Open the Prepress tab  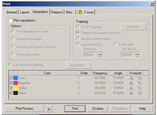click(x=57, y=12)
